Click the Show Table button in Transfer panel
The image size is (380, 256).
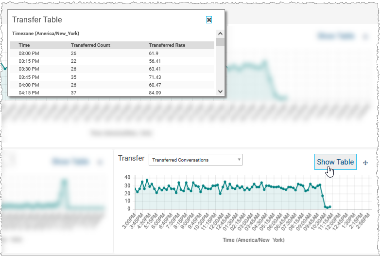click(x=335, y=162)
